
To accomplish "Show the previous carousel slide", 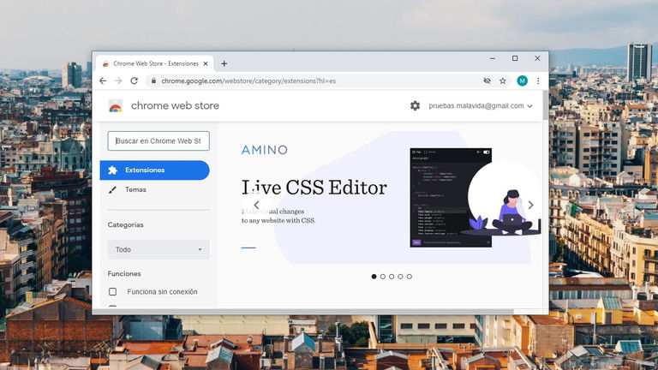I will pyautogui.click(x=256, y=205).
